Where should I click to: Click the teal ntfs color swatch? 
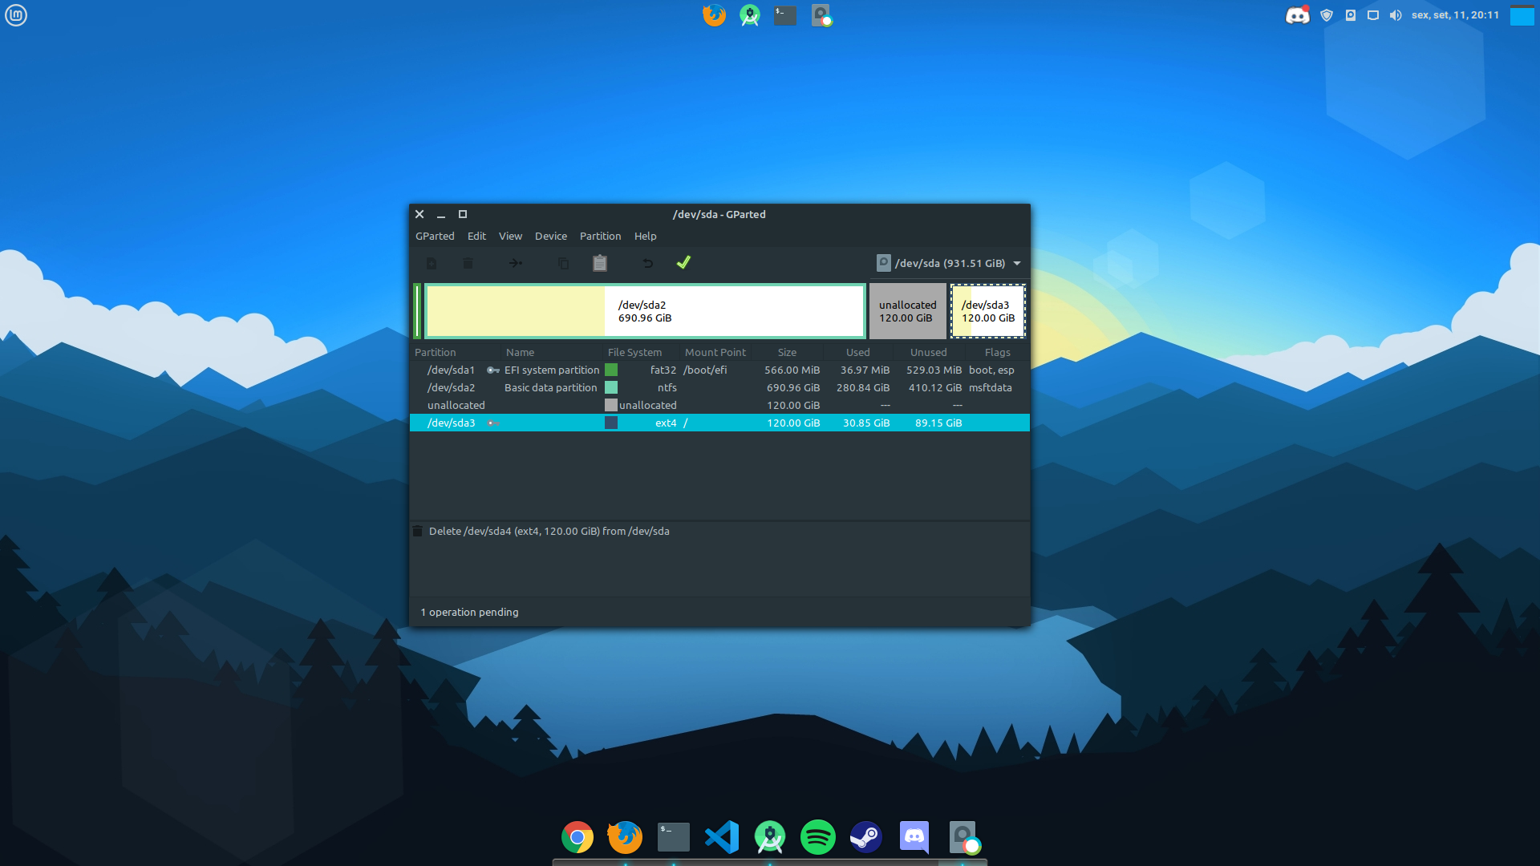(x=611, y=387)
